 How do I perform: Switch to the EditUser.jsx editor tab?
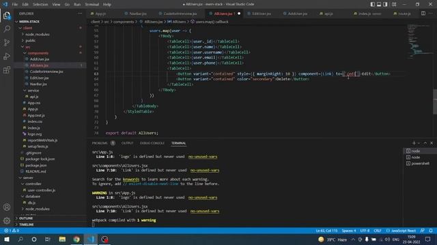click(x=261, y=14)
